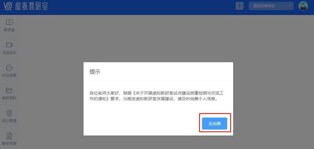Open the 教学资源 document icon
314x149 pixels.
(x=9, y=136)
